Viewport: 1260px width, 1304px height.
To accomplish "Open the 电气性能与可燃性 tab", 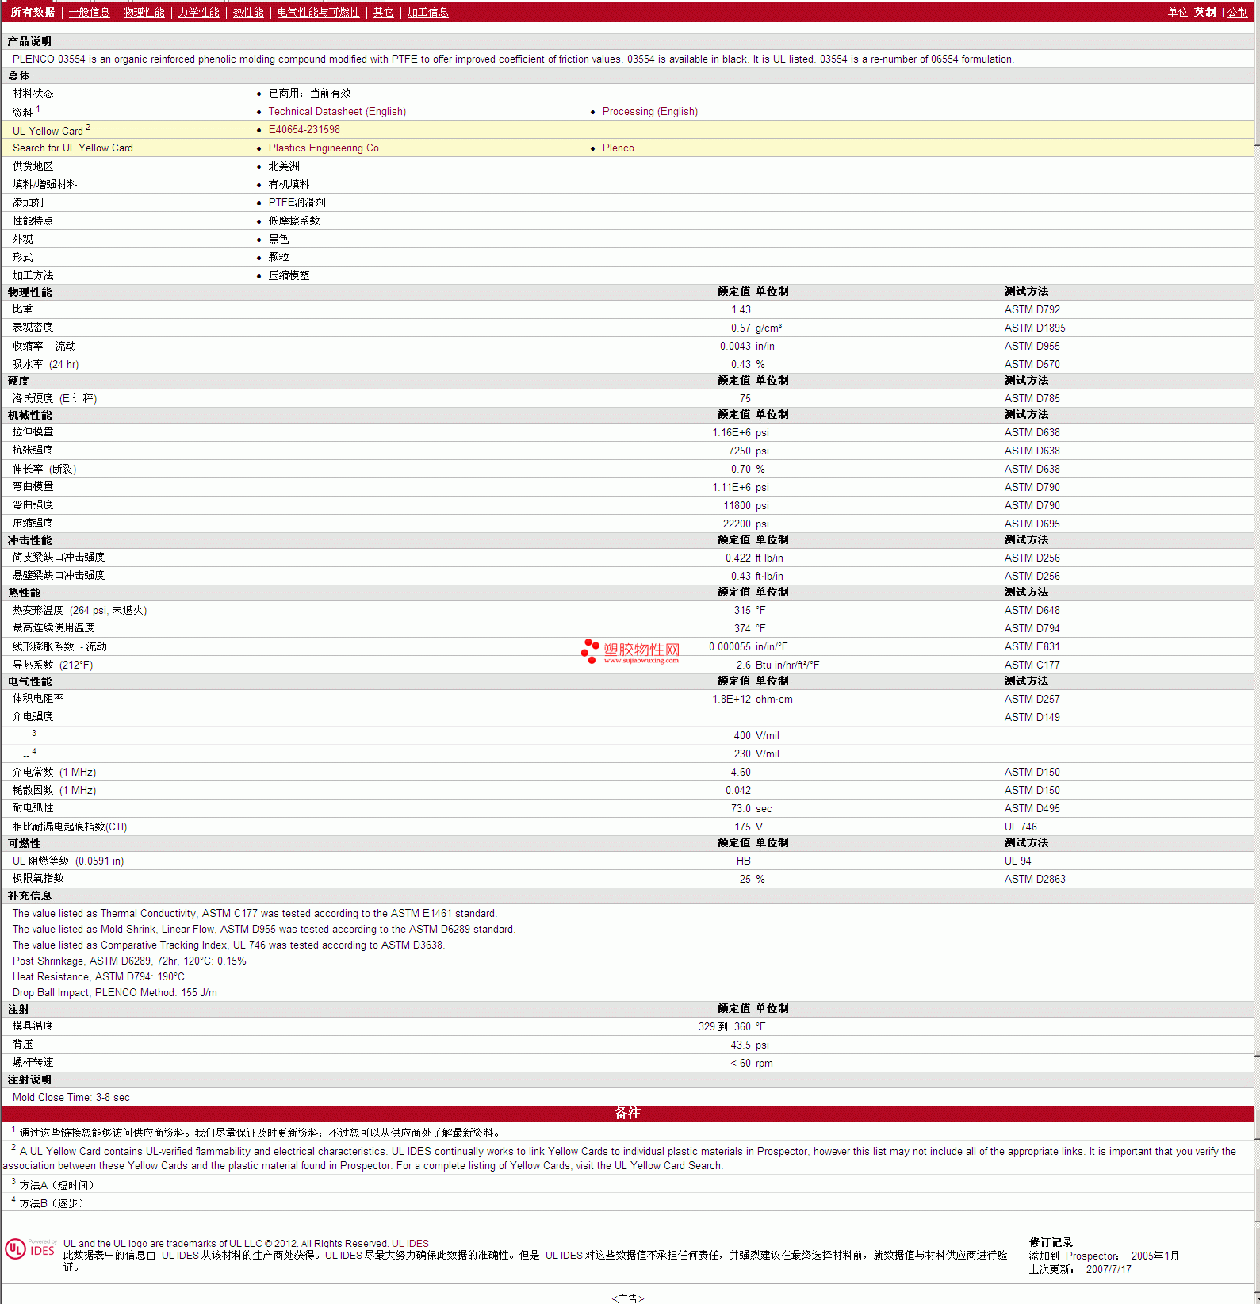I will point(318,13).
